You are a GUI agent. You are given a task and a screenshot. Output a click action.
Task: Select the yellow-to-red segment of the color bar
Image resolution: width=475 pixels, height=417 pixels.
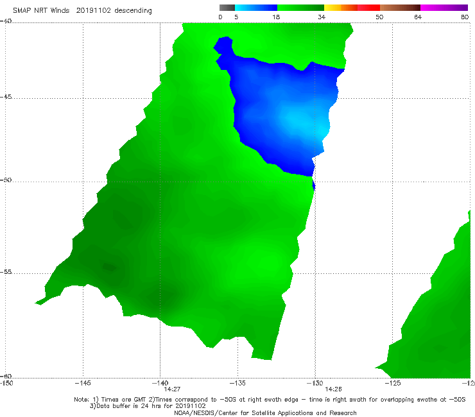coord(352,8)
